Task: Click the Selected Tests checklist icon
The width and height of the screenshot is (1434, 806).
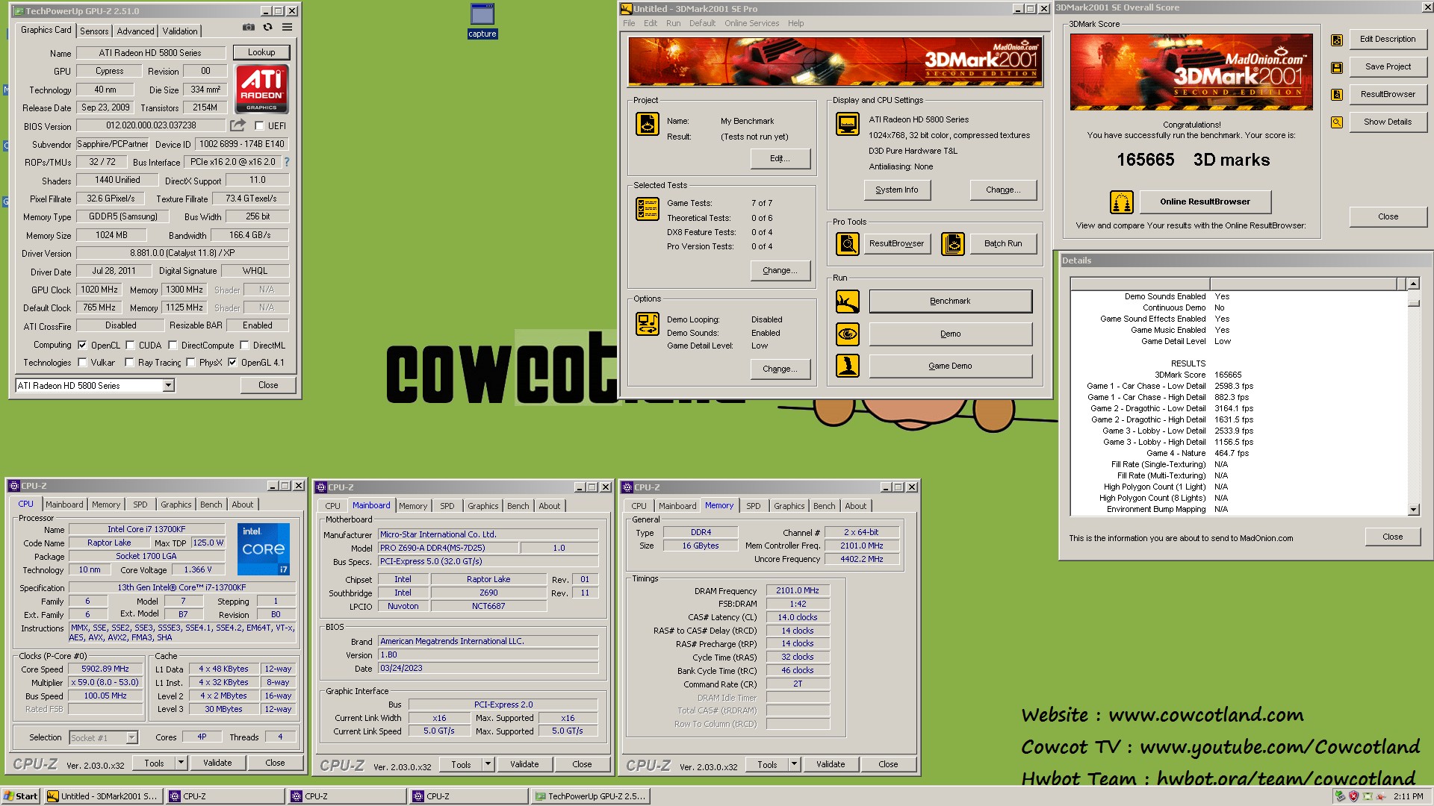Action: point(648,209)
